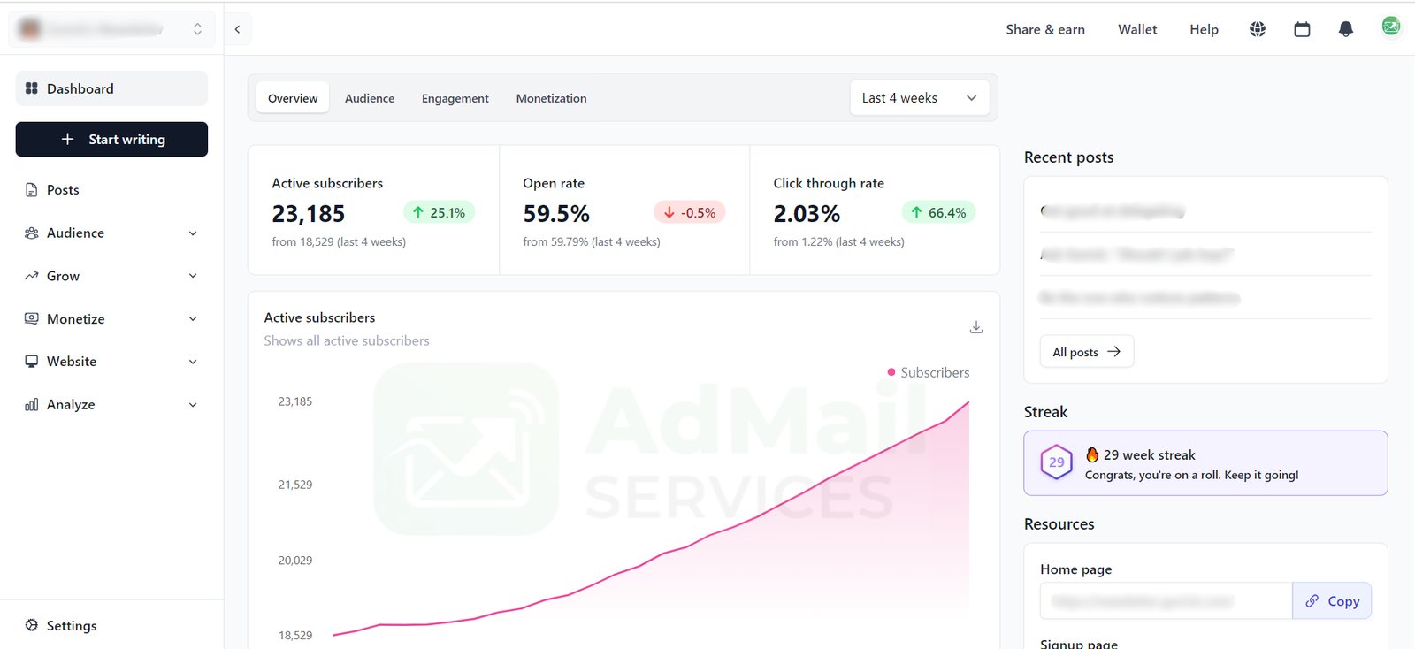Open the notifications bell

pos(1345,29)
